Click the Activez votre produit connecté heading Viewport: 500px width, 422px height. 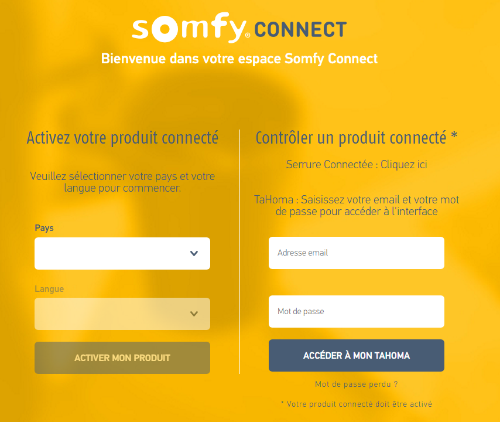[122, 138]
